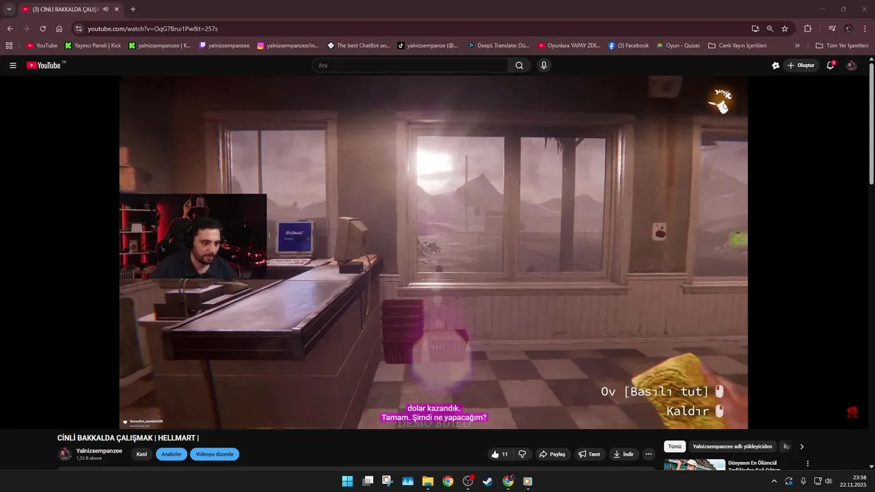Click the Oluştur create button

point(801,66)
